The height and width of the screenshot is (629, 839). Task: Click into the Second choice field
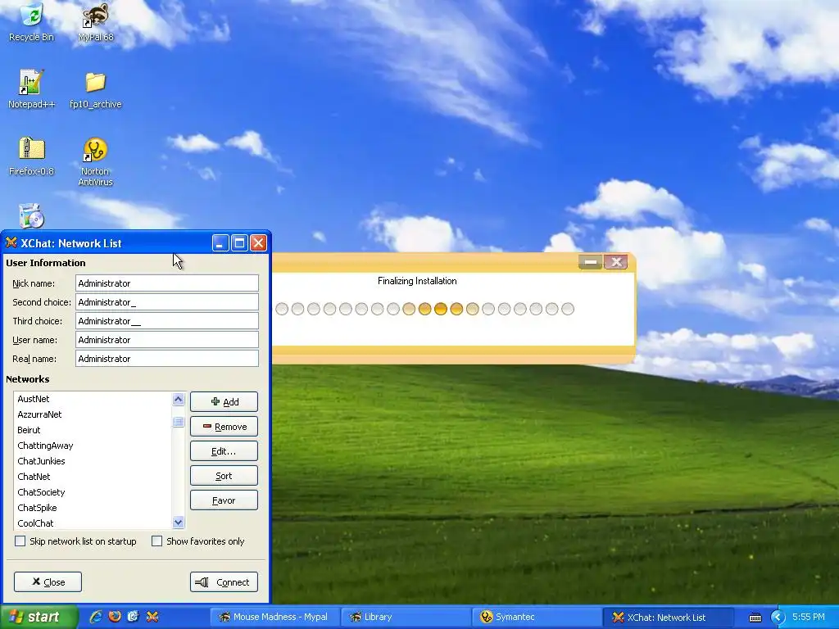(x=167, y=301)
